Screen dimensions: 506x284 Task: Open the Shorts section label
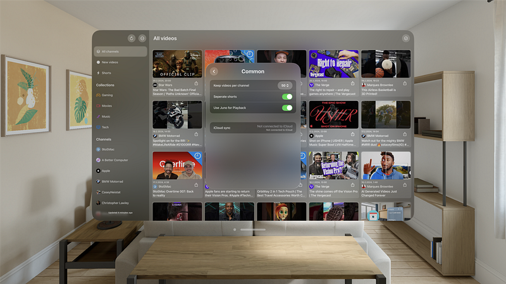click(x=106, y=73)
